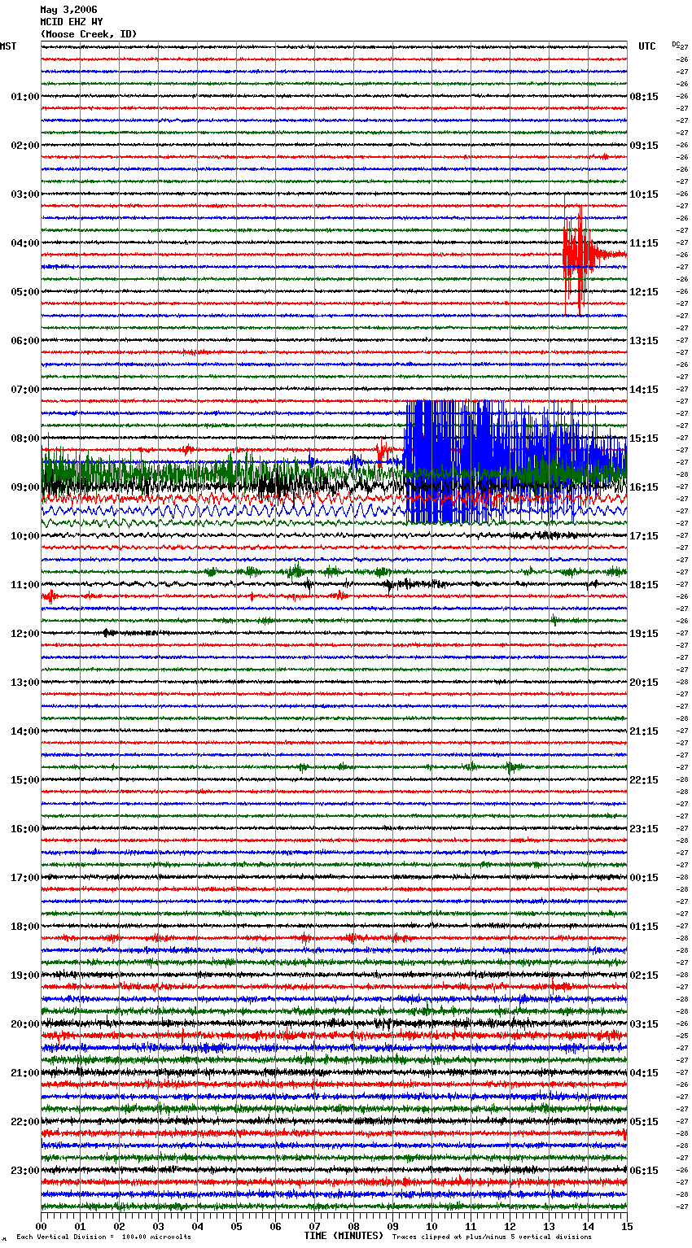
Task: Click the '00' minute tick label
Action: [42, 1226]
